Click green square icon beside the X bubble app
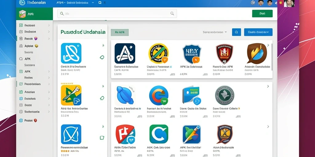 pos(102,138)
